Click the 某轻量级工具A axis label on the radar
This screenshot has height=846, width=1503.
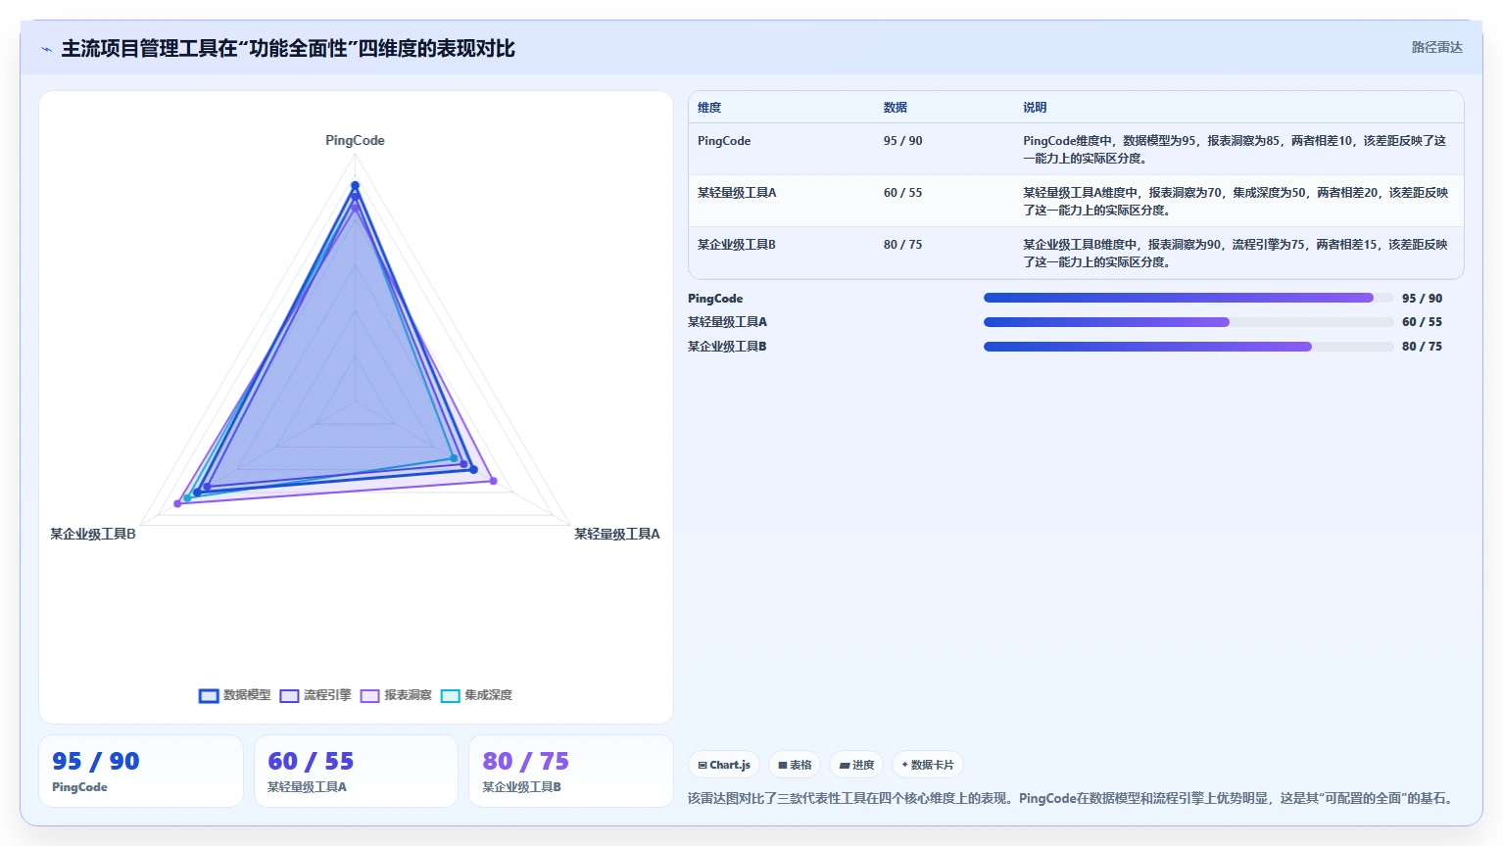(617, 534)
